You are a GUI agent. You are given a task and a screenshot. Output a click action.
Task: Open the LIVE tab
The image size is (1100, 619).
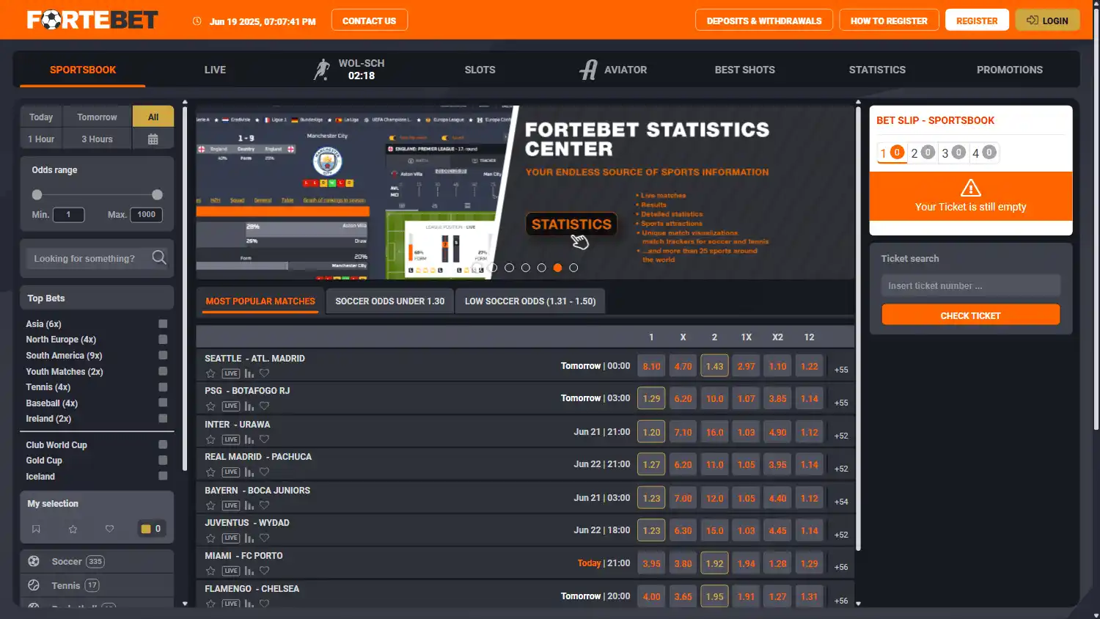click(x=215, y=70)
